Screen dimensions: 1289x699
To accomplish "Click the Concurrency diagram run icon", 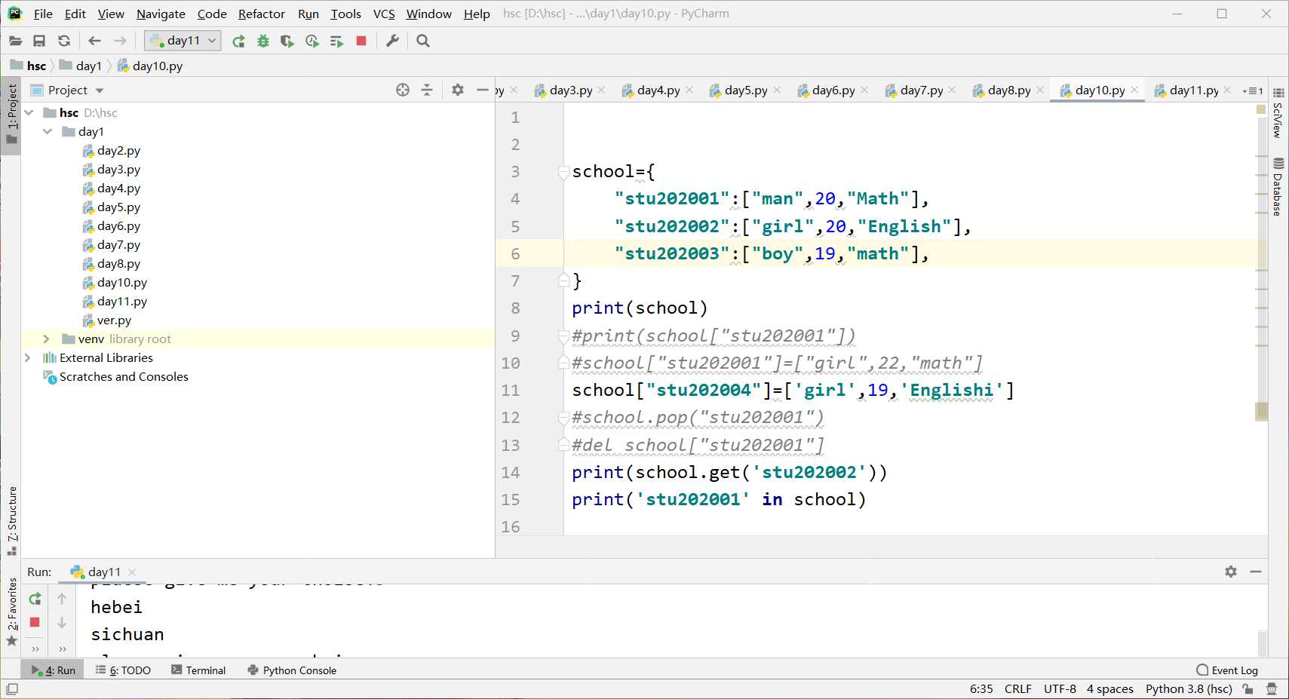I will point(336,41).
